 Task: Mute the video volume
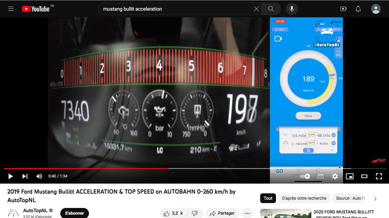coord(39,176)
